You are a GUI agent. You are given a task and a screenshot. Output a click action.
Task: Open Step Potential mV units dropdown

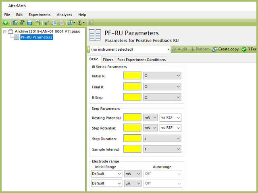(x=150, y=128)
